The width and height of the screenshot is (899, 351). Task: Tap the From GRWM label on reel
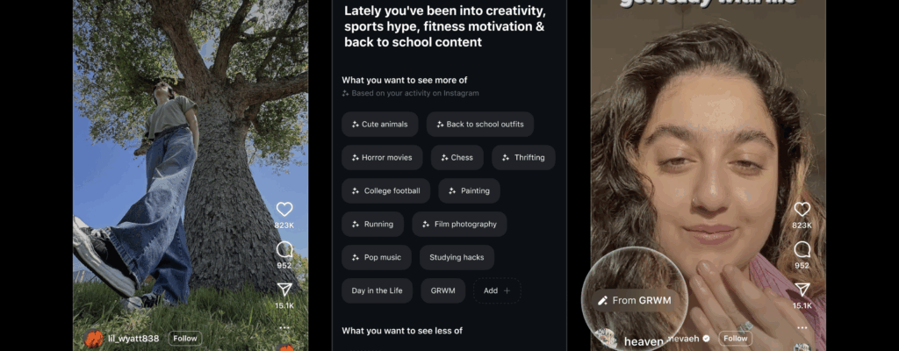pos(634,300)
